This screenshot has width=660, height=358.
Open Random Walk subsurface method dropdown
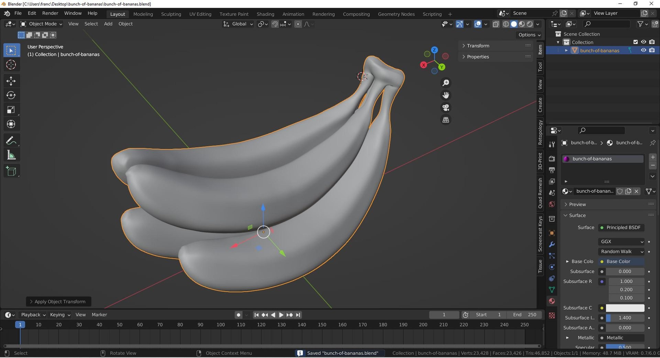(x=621, y=251)
